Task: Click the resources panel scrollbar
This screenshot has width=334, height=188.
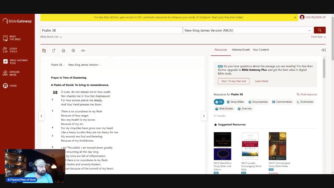Action: [324, 68]
